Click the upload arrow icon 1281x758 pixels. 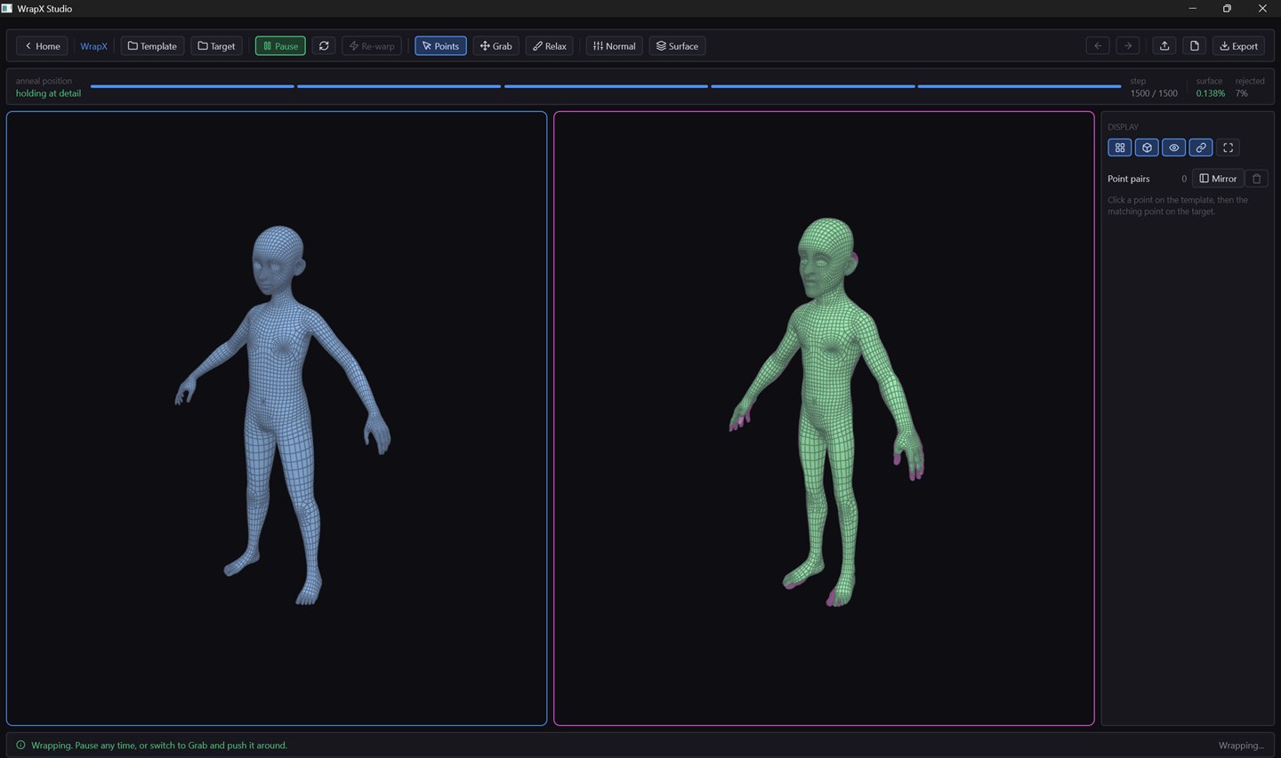point(1164,46)
